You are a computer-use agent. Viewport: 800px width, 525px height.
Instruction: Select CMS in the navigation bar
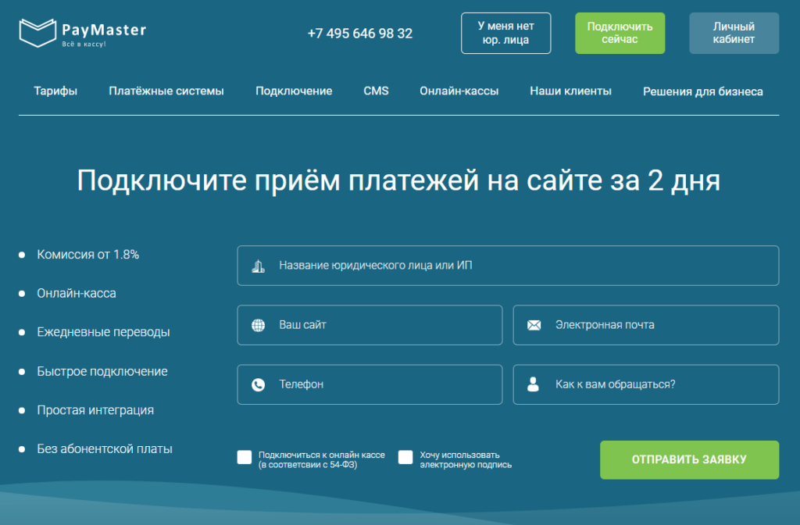[x=376, y=91]
